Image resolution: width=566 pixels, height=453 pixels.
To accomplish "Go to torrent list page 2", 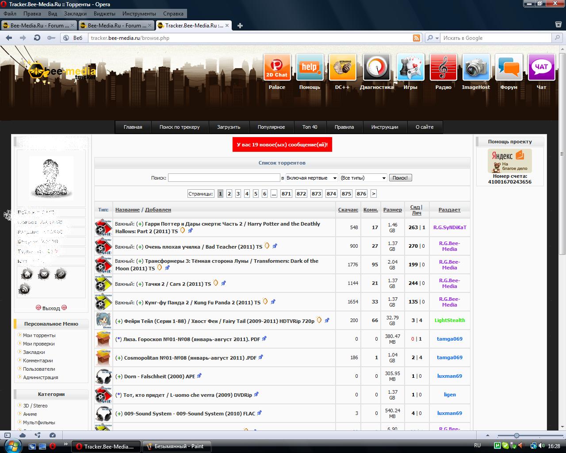I will 229,194.
